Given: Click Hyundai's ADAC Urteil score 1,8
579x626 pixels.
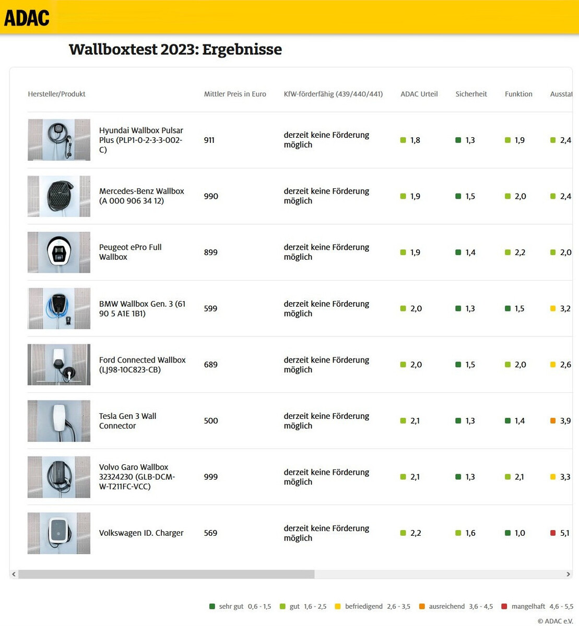Looking at the screenshot, I should [415, 140].
